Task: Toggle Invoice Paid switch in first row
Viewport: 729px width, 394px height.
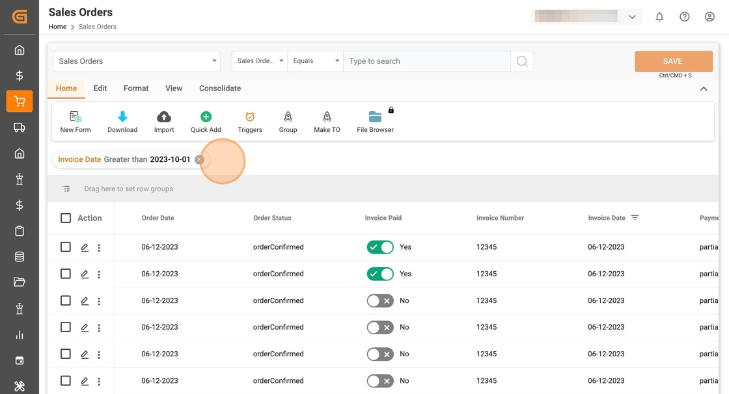Action: coord(380,247)
